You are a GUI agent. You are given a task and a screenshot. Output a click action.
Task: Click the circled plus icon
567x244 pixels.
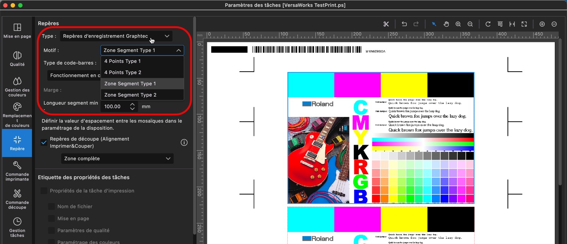542,24
